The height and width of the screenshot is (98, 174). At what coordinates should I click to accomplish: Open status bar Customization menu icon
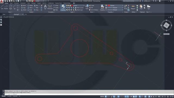[173, 97]
